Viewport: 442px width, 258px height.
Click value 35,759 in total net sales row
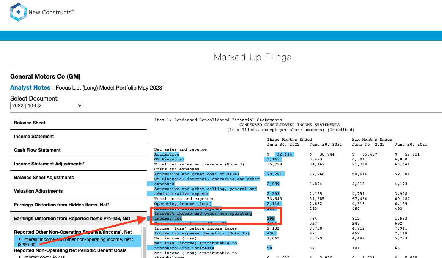point(274,164)
